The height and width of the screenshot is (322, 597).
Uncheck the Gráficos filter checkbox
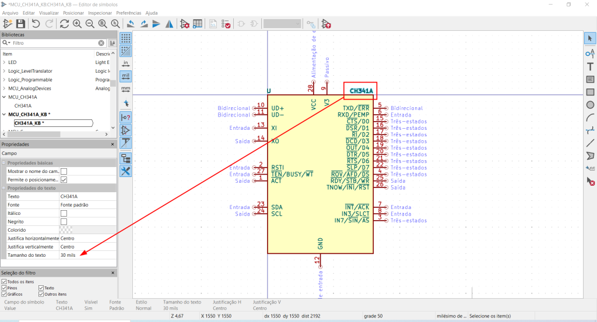pos(4,294)
